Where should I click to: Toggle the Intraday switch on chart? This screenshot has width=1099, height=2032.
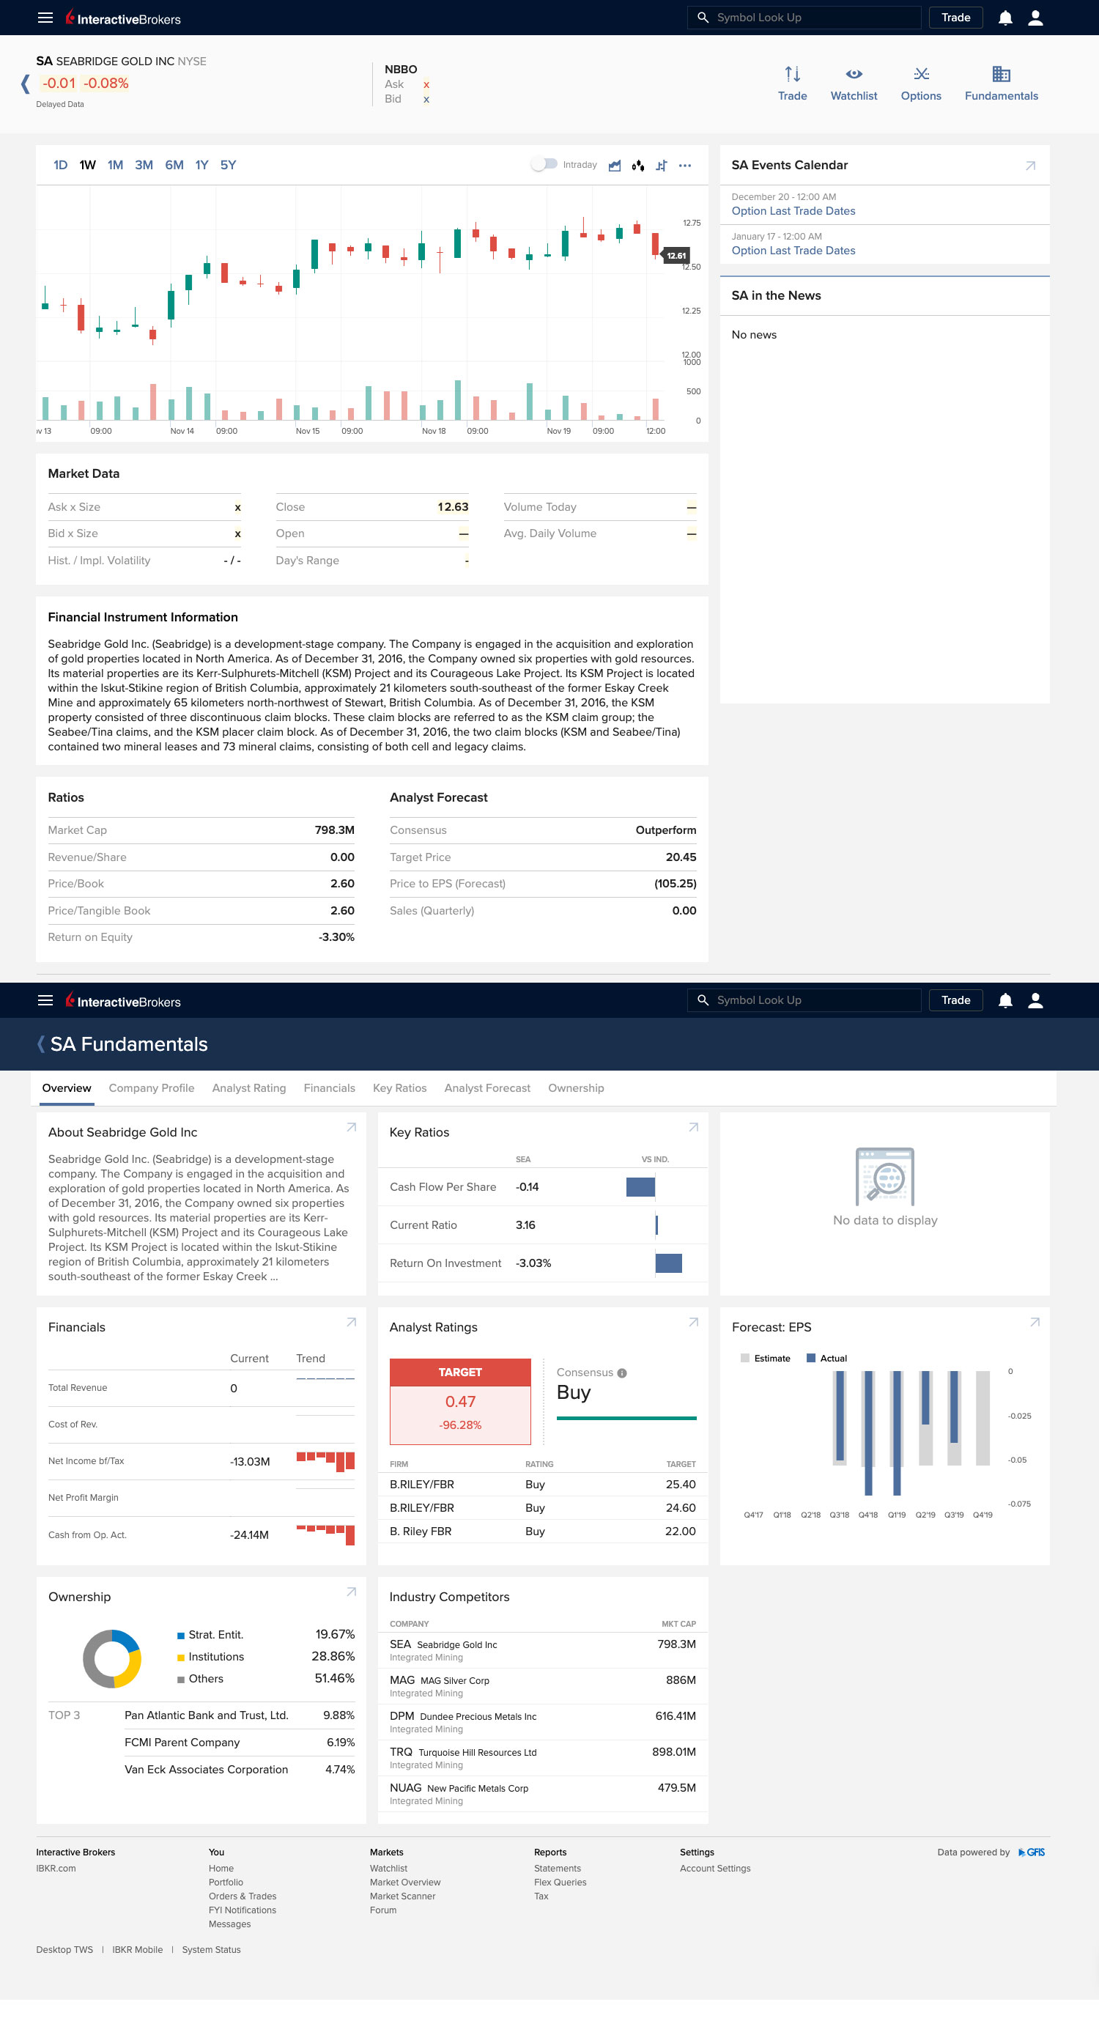pyautogui.click(x=544, y=164)
